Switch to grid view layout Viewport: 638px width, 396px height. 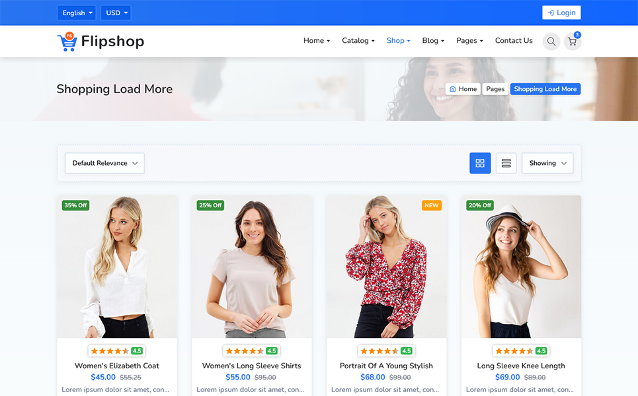click(x=480, y=163)
